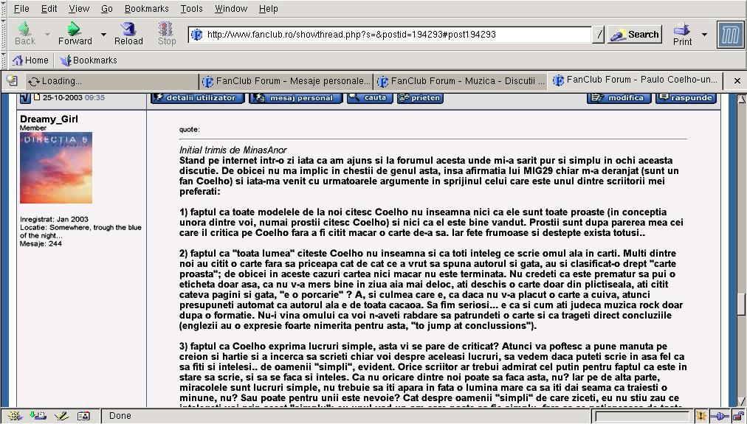Open Mail component icon in status bar
This screenshot has width=747, height=424.
38,416
